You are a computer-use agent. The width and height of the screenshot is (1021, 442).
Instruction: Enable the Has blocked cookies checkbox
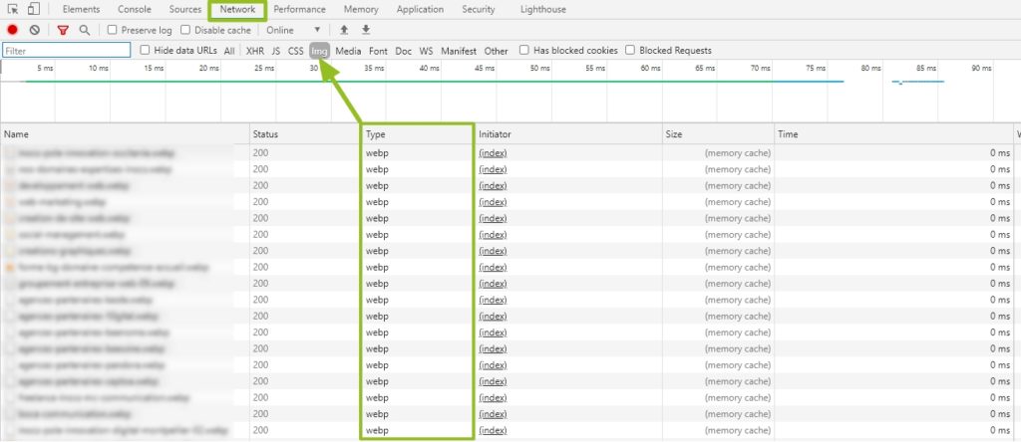pos(524,50)
